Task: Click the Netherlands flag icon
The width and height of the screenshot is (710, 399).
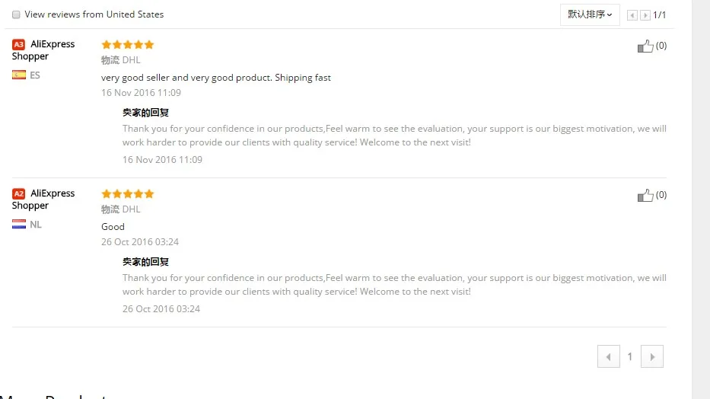Action: click(x=19, y=224)
